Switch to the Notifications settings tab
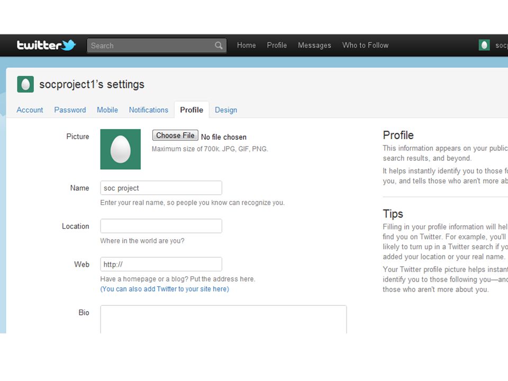The width and height of the screenshot is (508, 381). tap(148, 110)
